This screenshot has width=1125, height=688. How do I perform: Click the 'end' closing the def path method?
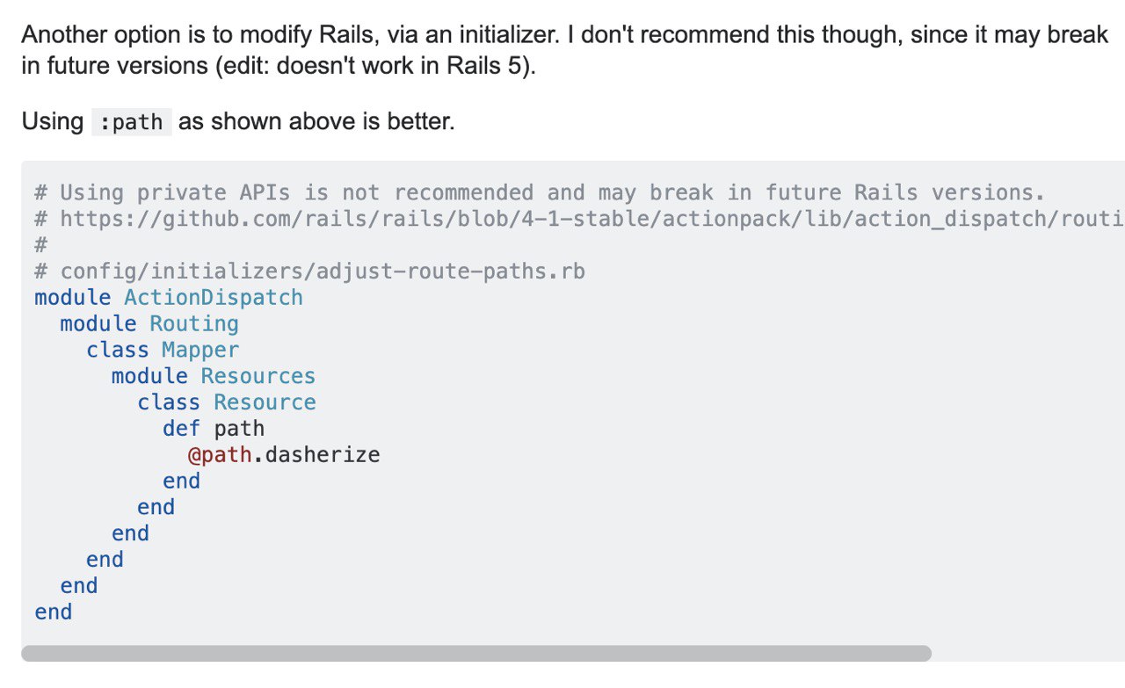click(182, 481)
